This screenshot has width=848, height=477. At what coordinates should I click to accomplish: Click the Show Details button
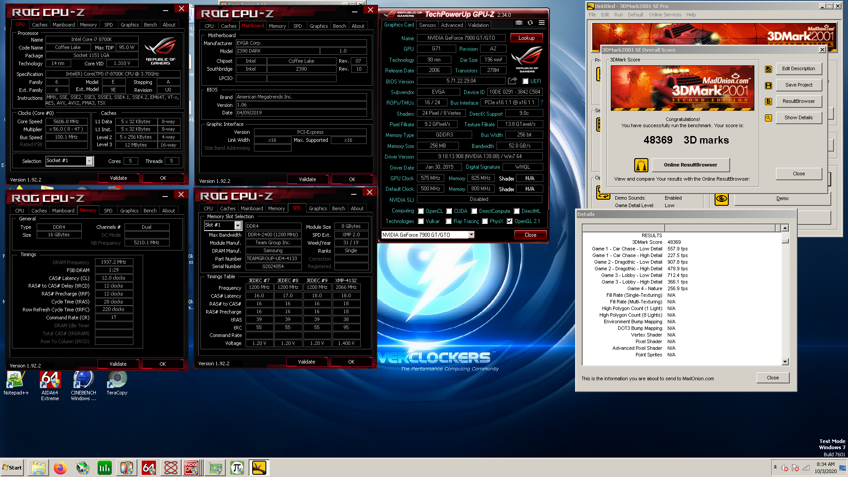pyautogui.click(x=799, y=117)
